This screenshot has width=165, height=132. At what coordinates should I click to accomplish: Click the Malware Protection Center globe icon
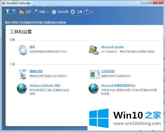pyautogui.click(x=94, y=88)
